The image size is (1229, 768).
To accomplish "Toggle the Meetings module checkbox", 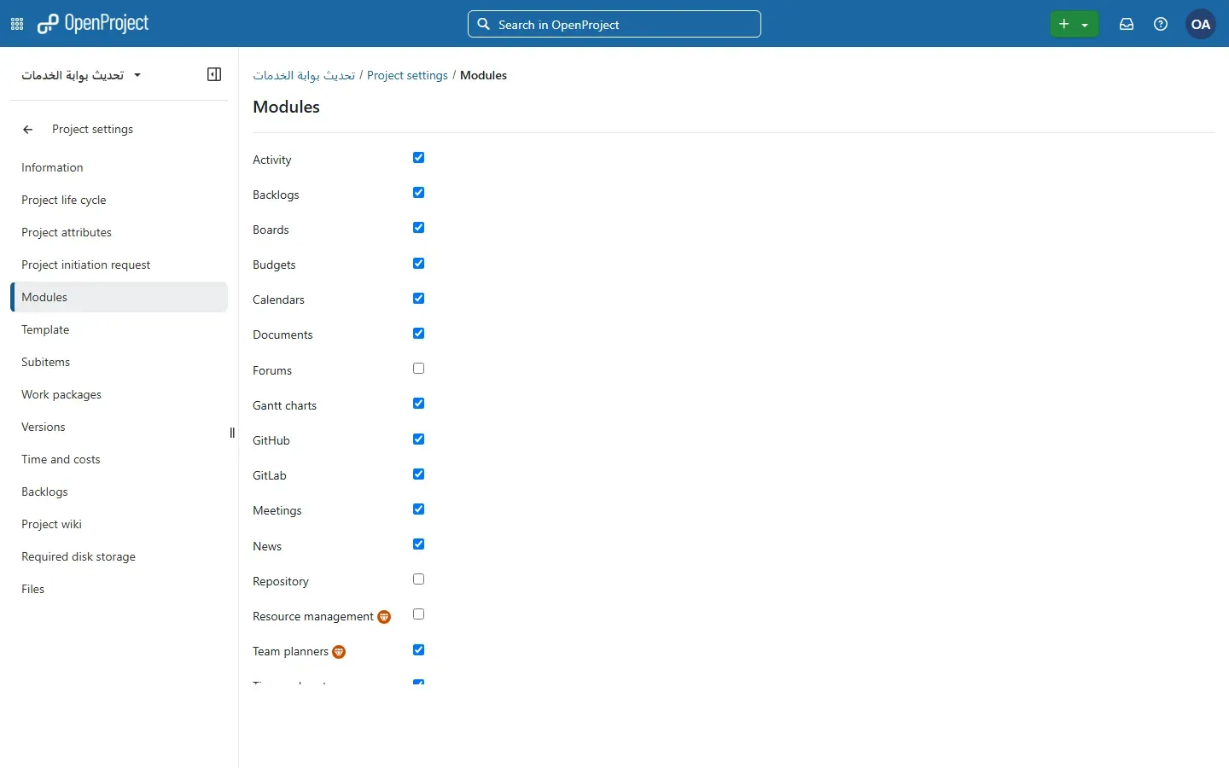I will tap(418, 509).
